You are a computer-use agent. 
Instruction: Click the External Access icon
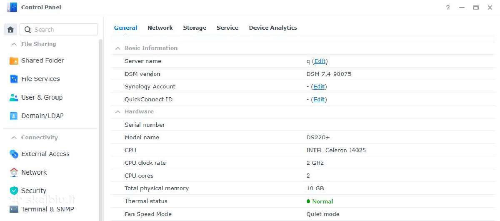point(14,154)
